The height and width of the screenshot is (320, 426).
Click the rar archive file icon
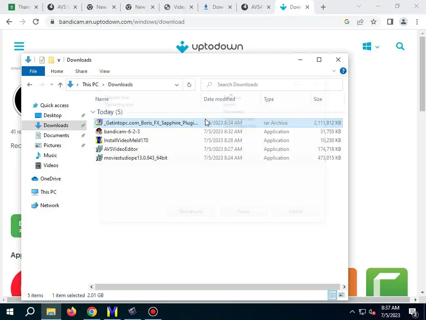99,122
